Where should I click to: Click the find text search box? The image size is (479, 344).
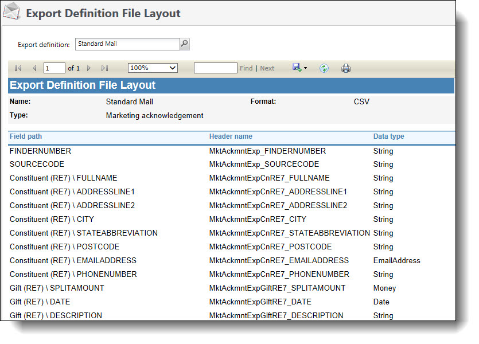pyautogui.click(x=215, y=68)
